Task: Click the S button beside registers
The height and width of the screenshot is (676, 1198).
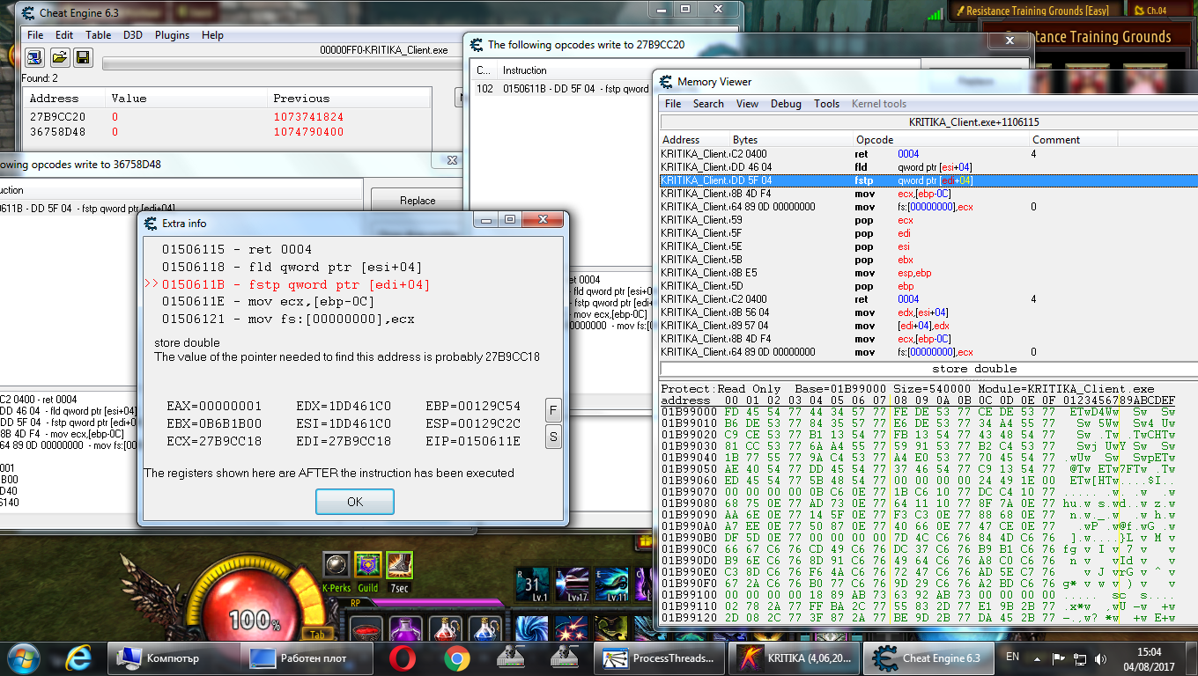Action: point(553,436)
